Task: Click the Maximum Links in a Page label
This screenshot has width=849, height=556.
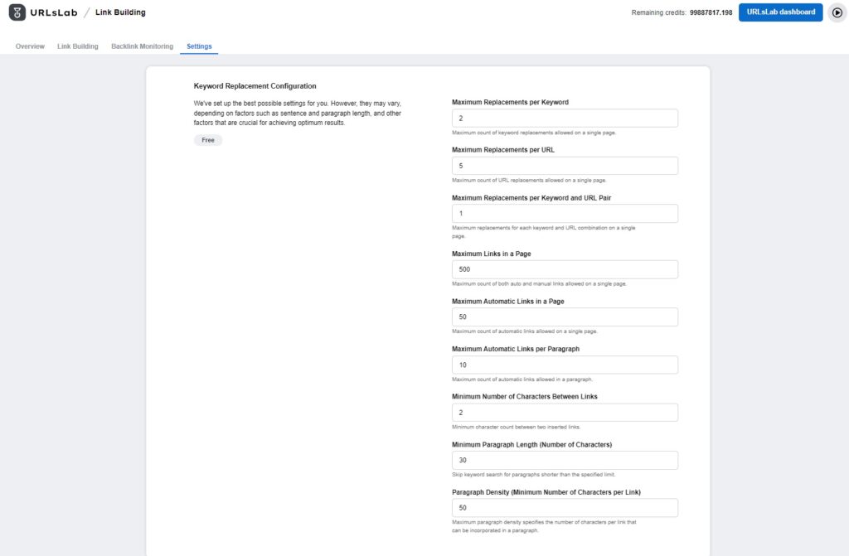Action: click(x=491, y=254)
